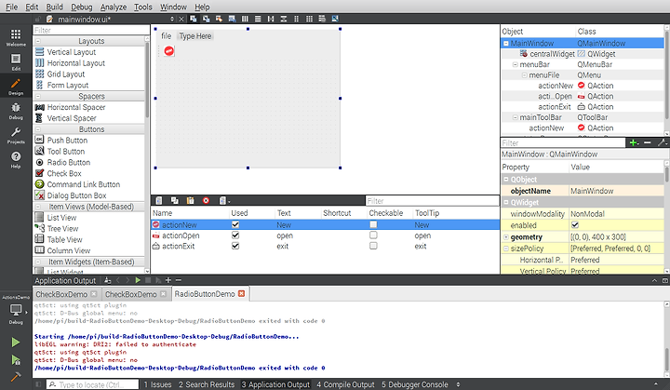Click the red New action icon on form toolbar
This screenshot has height=390, width=670.
coord(169,51)
